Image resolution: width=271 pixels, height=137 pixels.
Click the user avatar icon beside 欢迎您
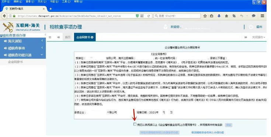(x=166, y=27)
